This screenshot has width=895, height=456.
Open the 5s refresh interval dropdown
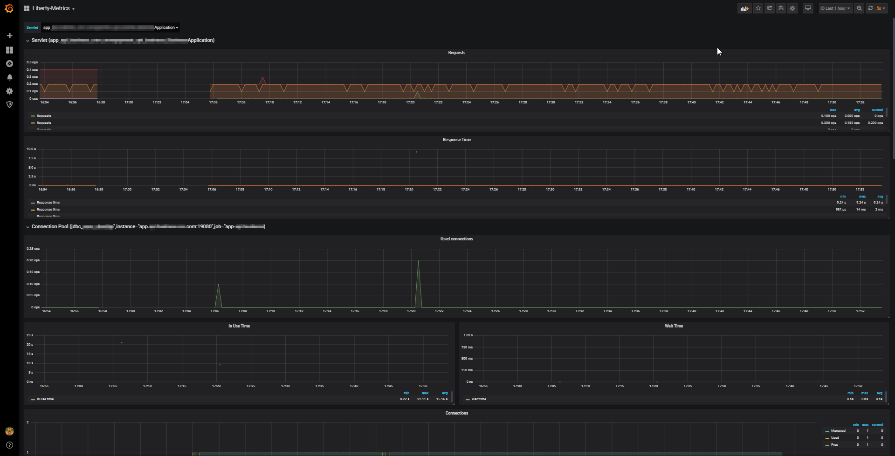(x=881, y=8)
